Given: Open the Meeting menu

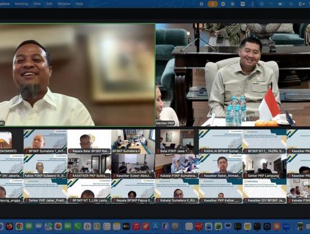Looking at the screenshot, I should pyautogui.click(x=21, y=4).
